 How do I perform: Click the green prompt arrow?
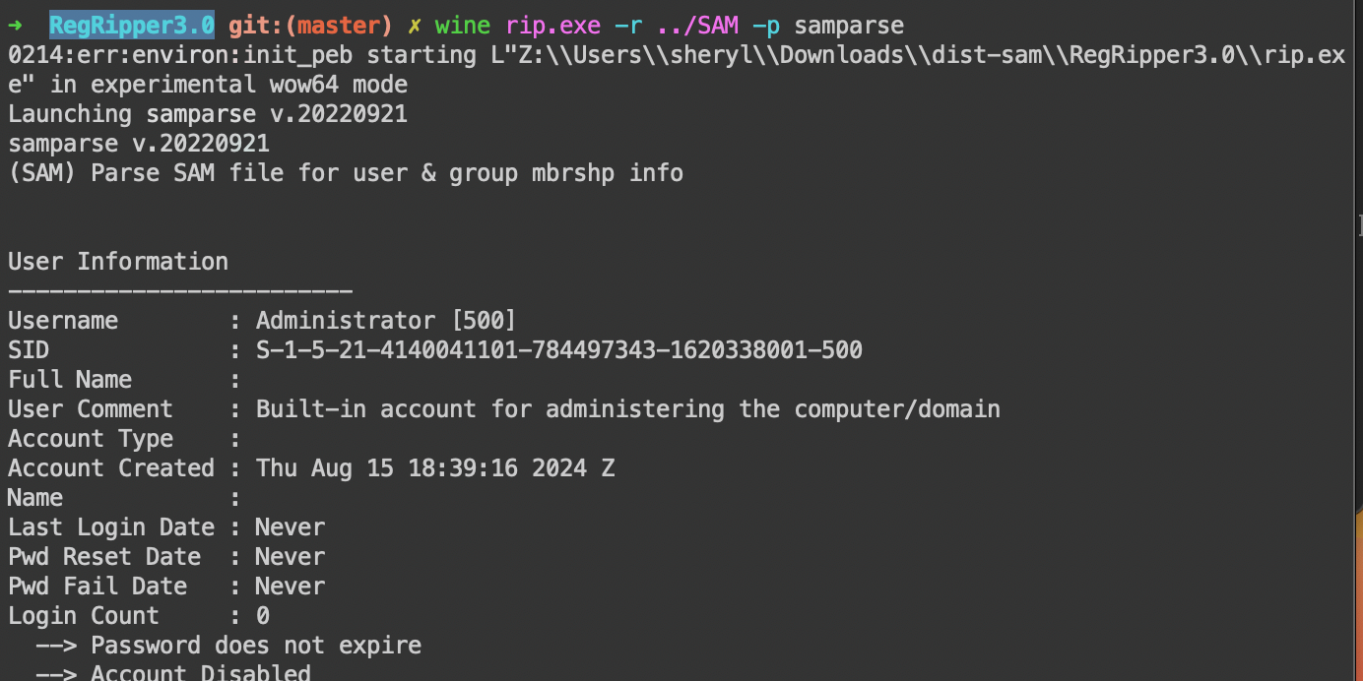tap(16, 26)
